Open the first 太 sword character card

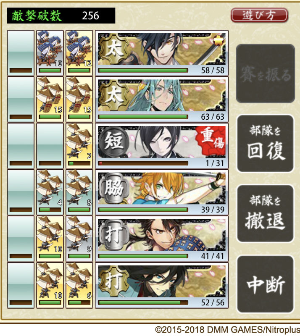click(x=162, y=53)
